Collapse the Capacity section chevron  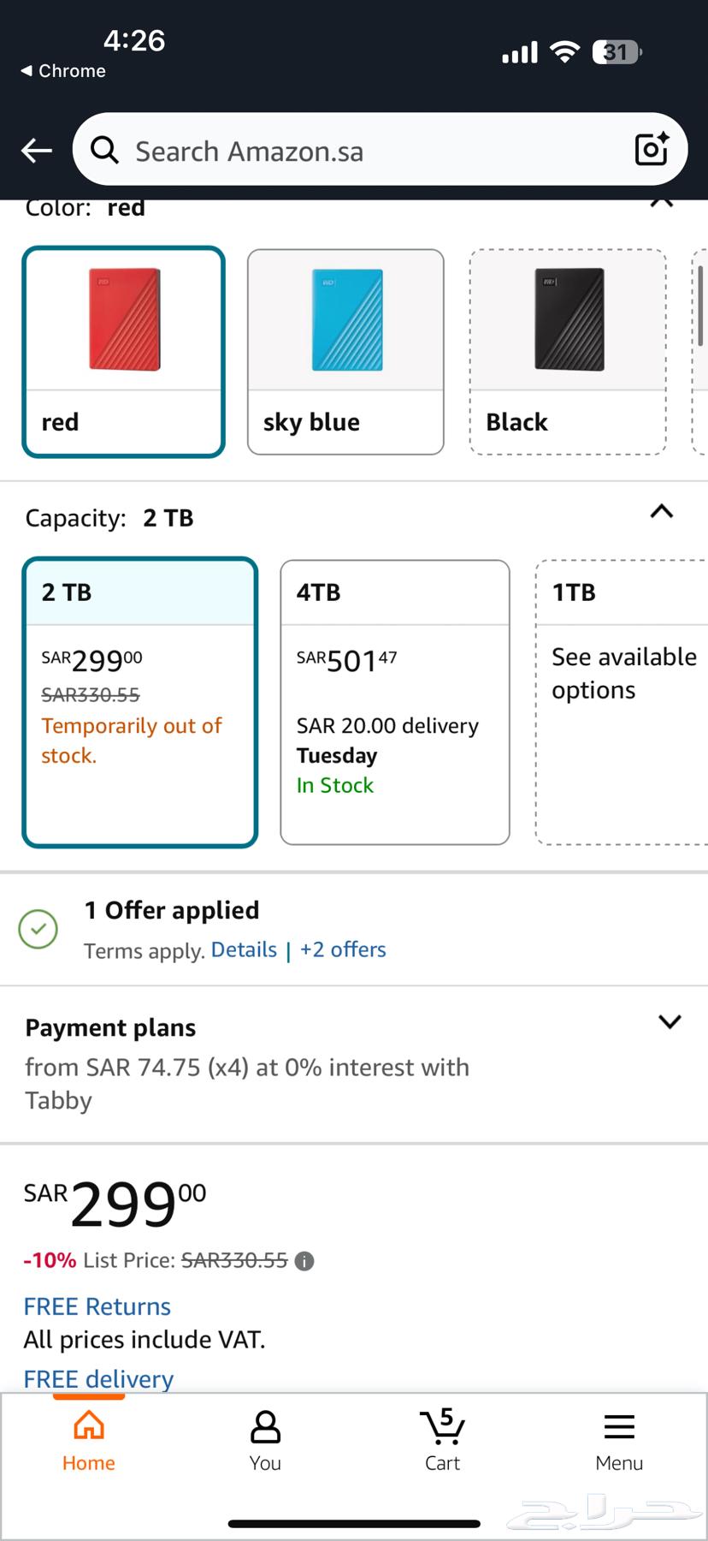point(662,512)
